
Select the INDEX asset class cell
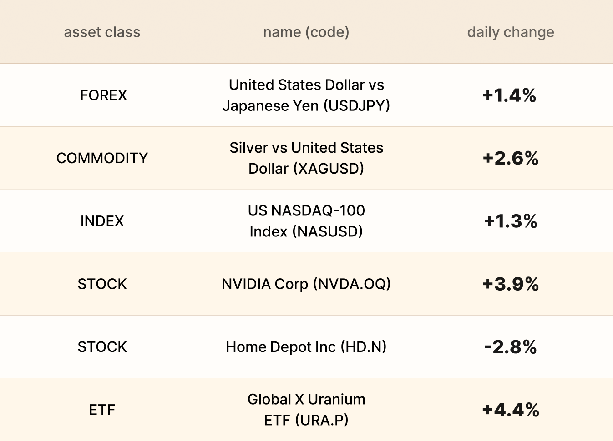102,221
